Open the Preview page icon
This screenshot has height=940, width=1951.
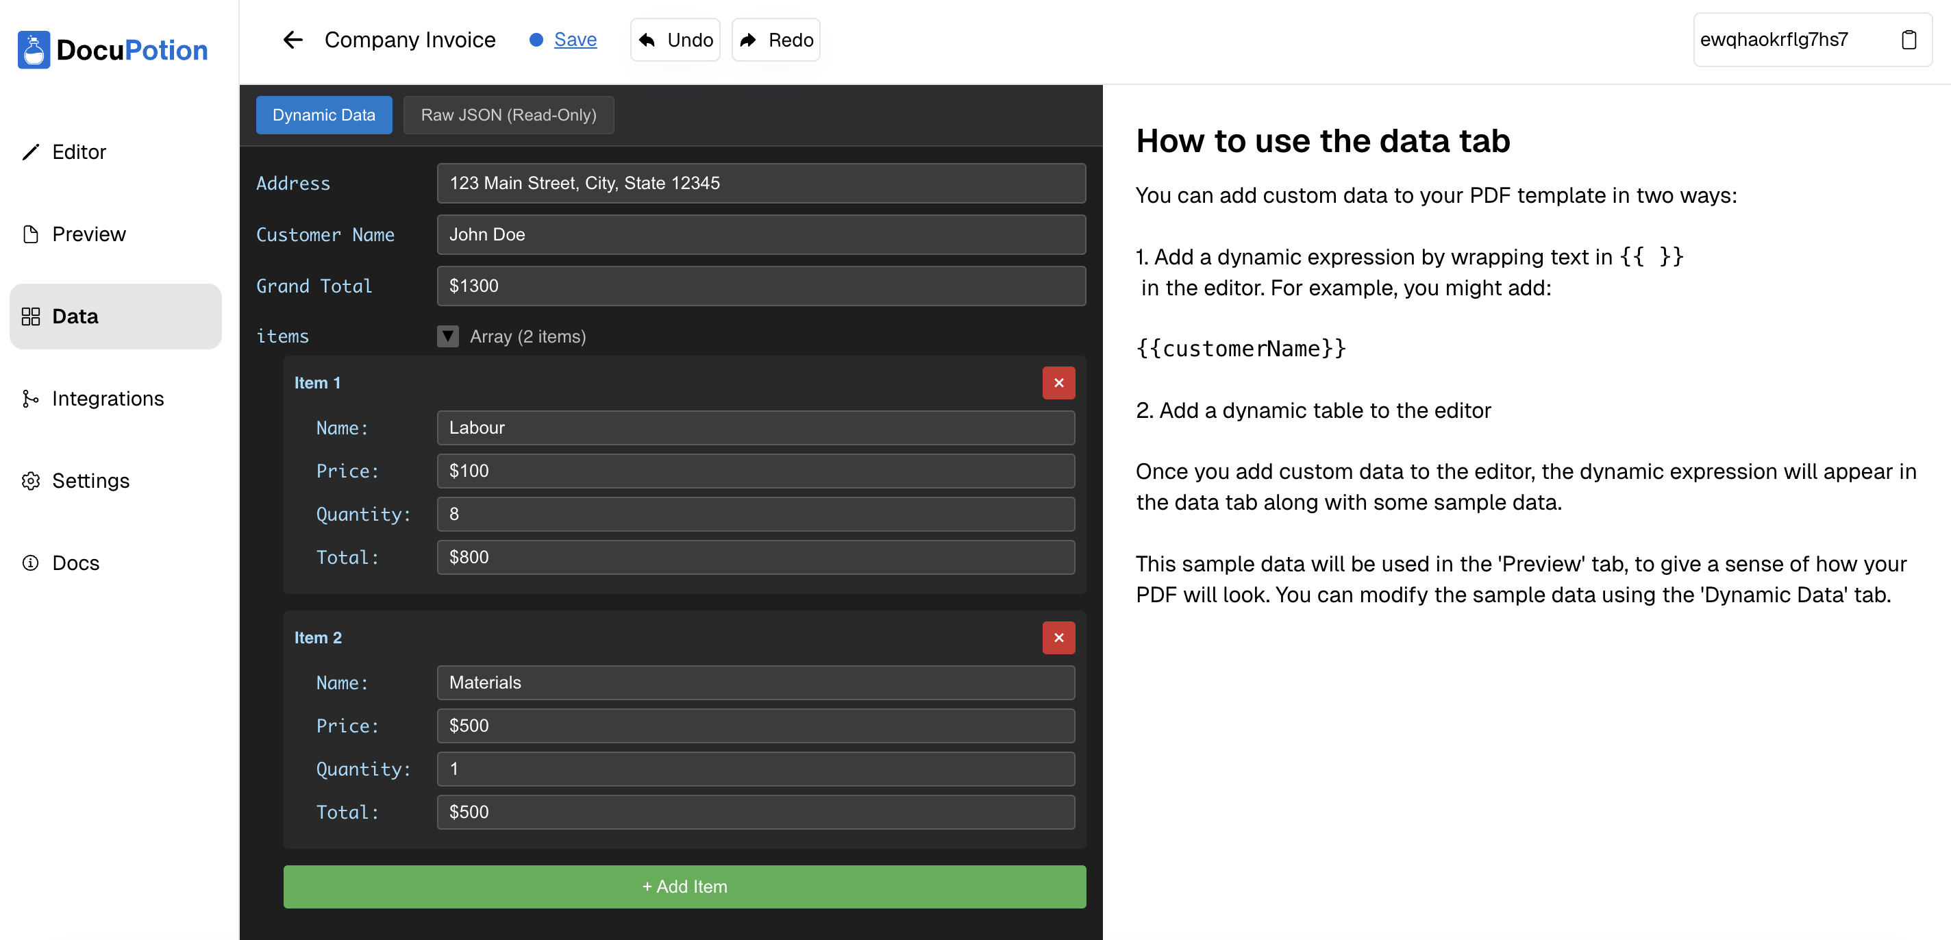30,234
